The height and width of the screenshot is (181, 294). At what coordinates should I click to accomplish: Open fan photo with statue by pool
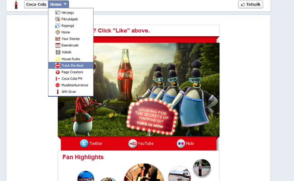(x=202, y=168)
